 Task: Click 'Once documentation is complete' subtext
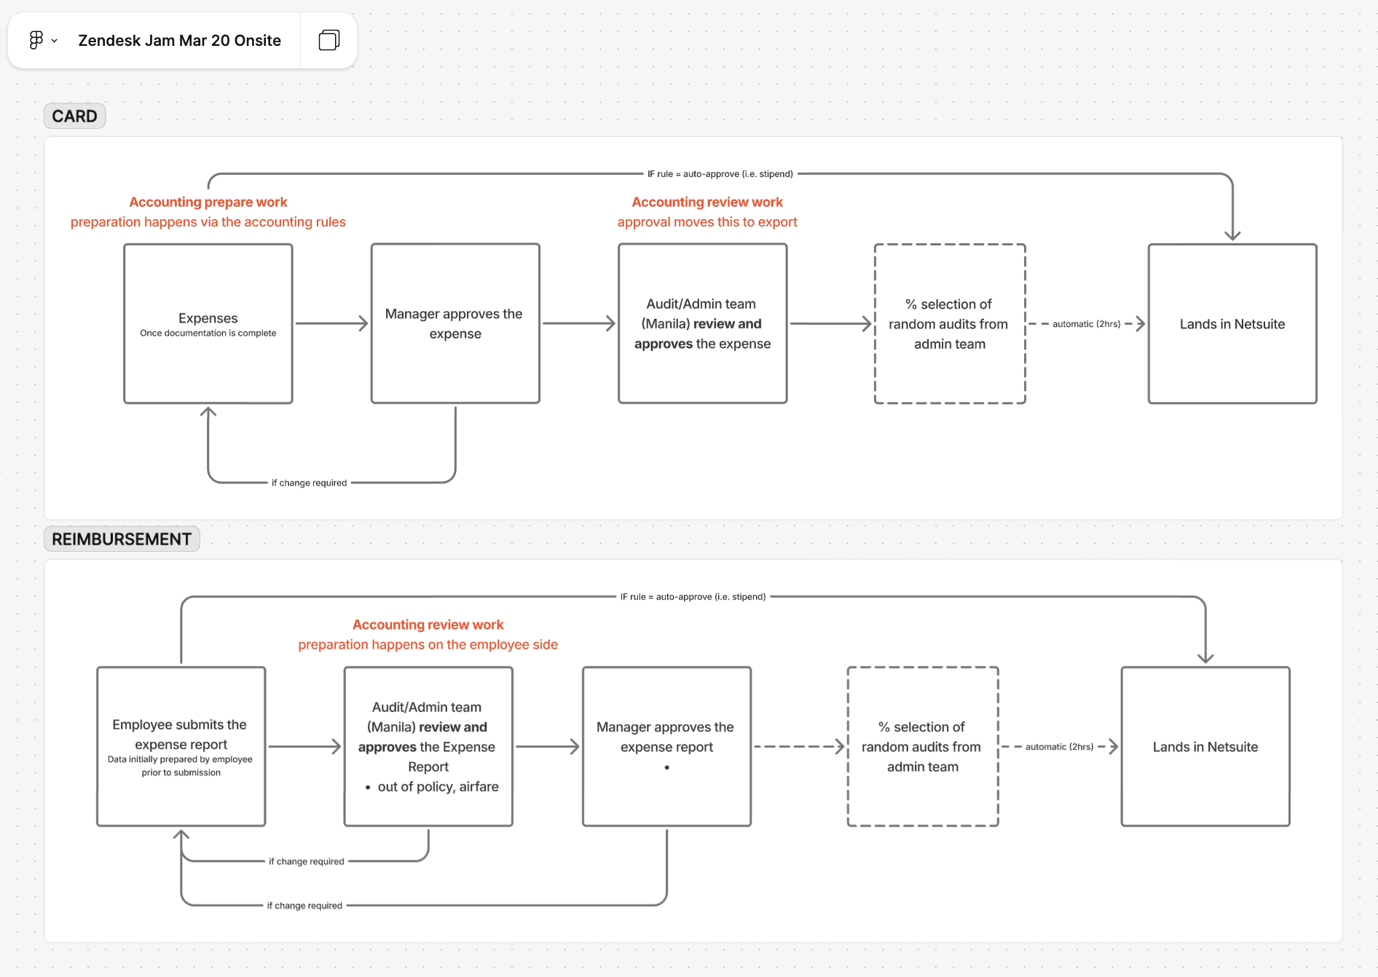(208, 333)
